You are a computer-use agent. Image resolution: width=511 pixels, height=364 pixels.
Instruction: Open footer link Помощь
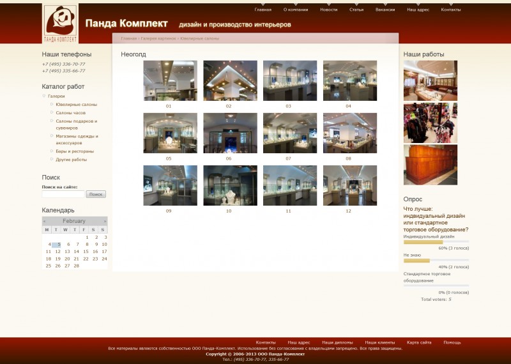tap(452, 342)
